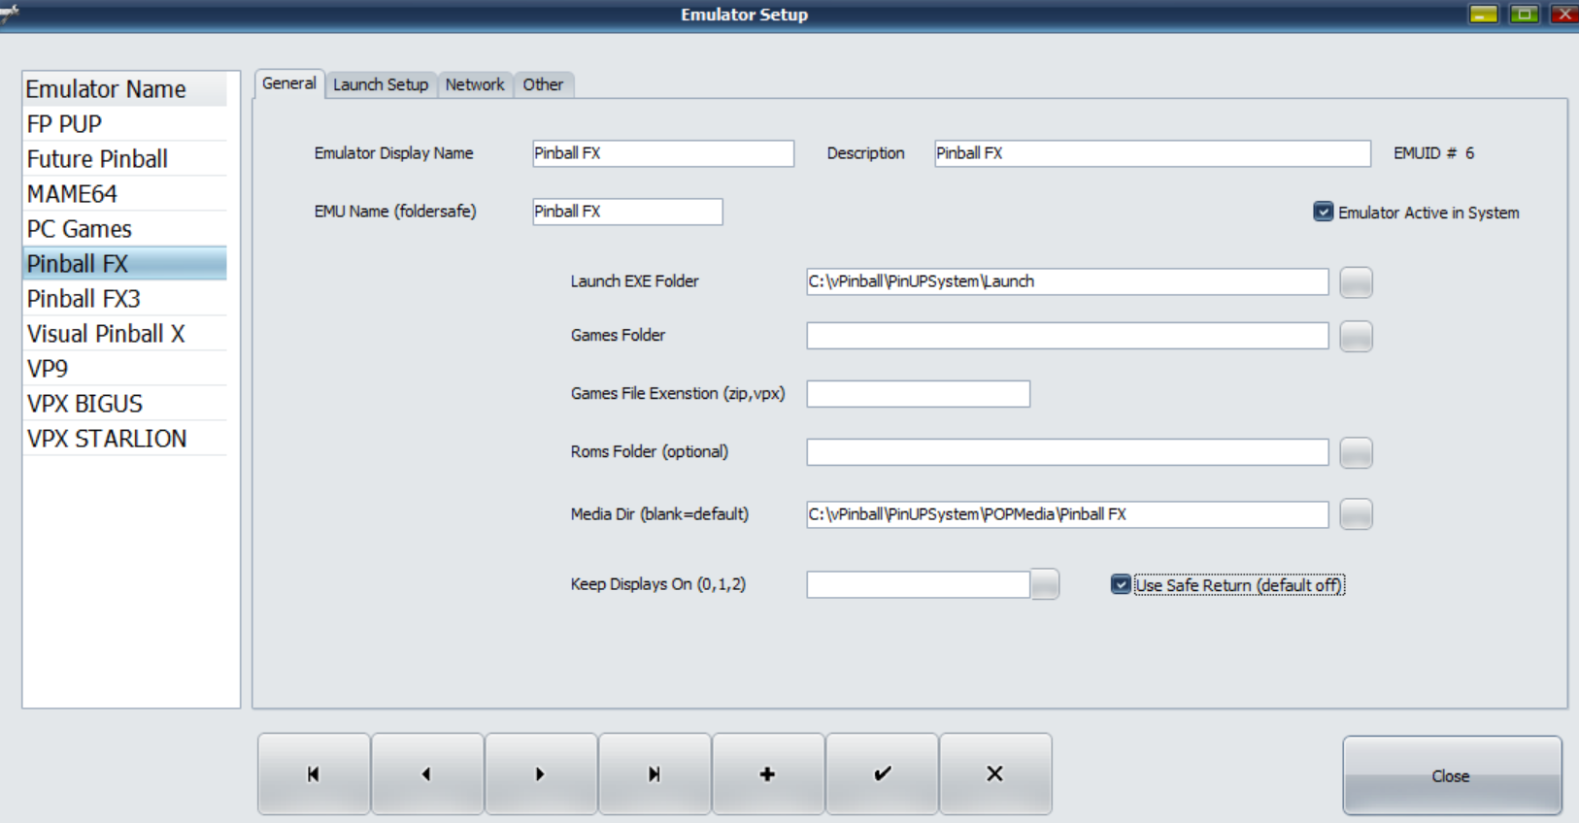Go to first emulator record
Screen dimensions: 1579x823
314,774
